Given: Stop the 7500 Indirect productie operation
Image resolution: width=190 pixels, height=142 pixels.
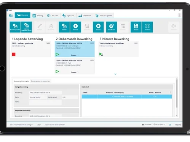Looking at the screenshot, I should 14,54.
